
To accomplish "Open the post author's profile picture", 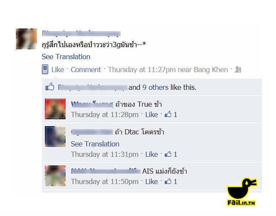I will pyautogui.click(x=26, y=39).
